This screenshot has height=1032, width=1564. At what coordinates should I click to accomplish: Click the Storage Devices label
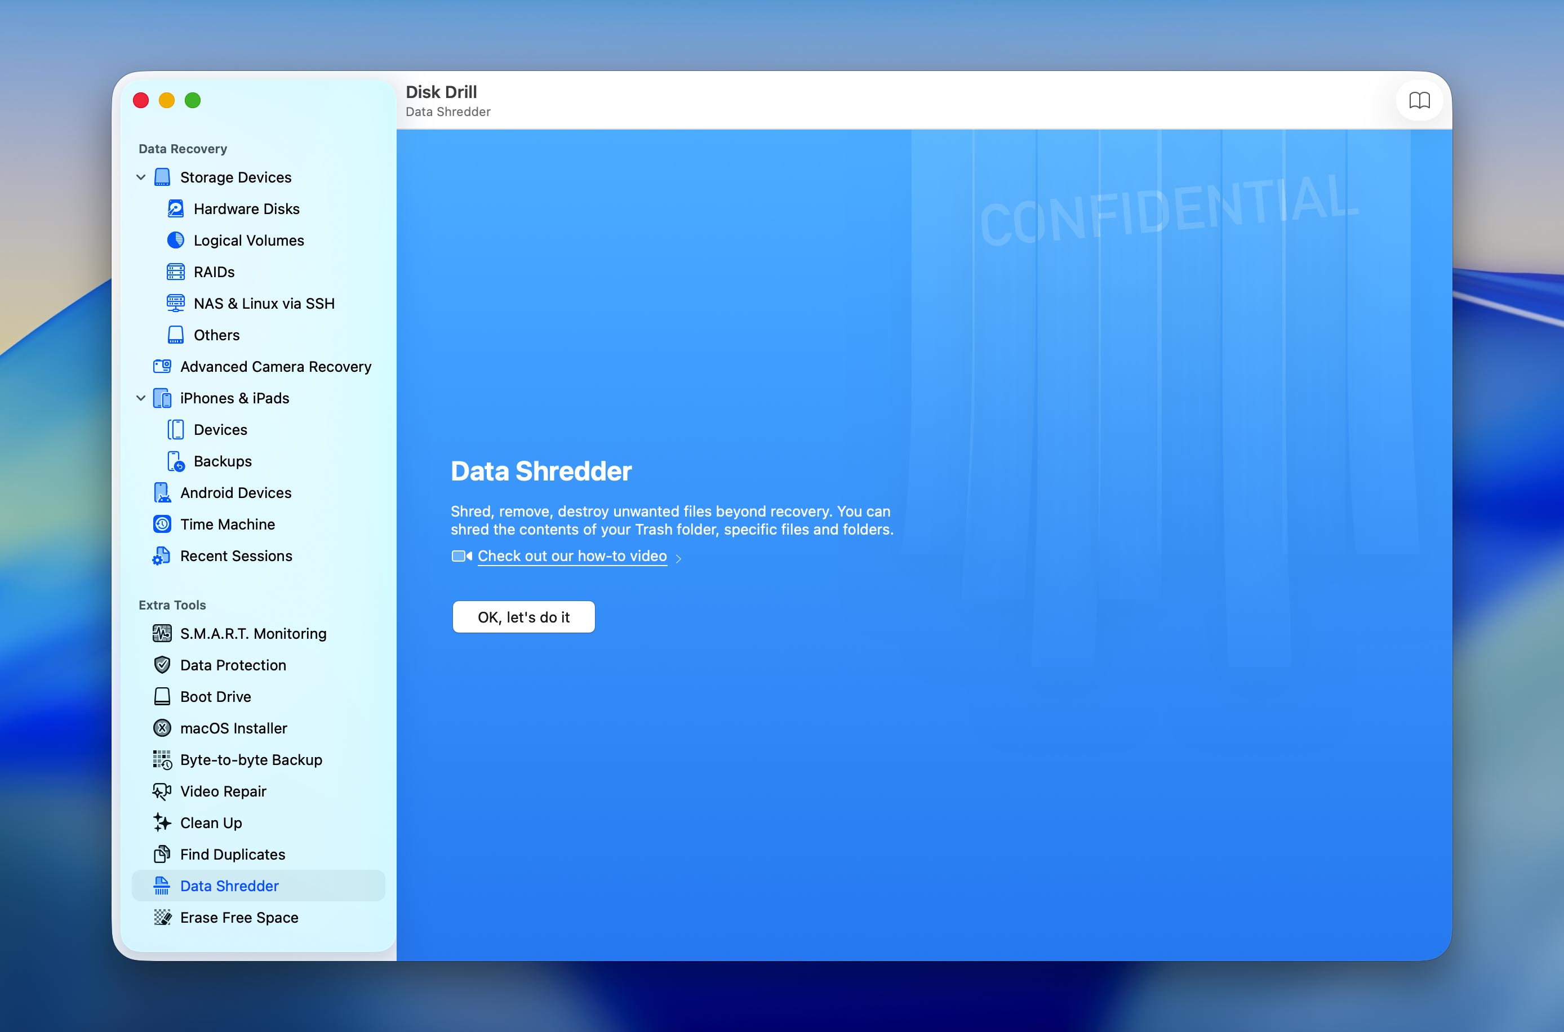click(236, 177)
